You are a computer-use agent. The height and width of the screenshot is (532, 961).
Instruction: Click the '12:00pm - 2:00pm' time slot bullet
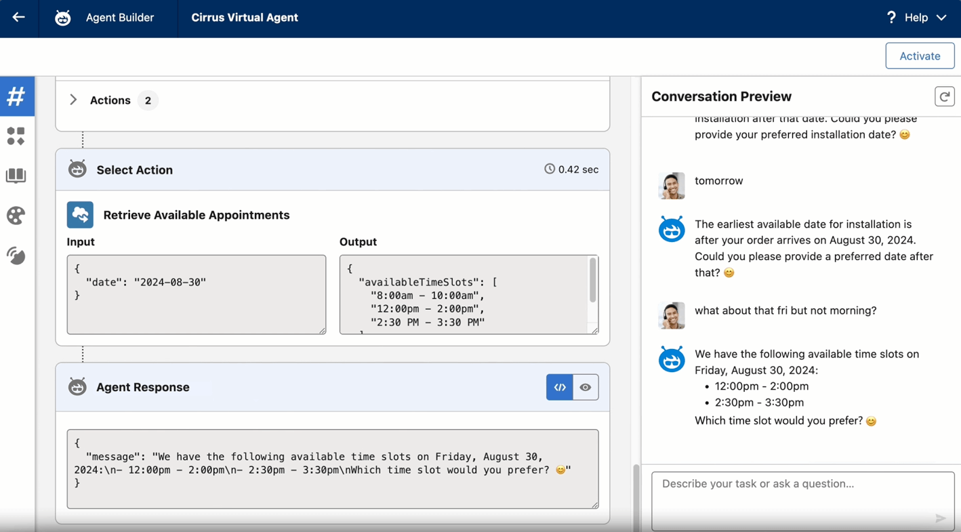[x=762, y=386]
